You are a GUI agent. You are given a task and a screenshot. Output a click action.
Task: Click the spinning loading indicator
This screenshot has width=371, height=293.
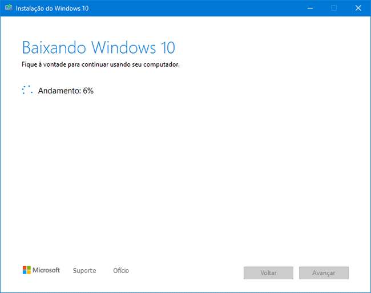point(27,90)
